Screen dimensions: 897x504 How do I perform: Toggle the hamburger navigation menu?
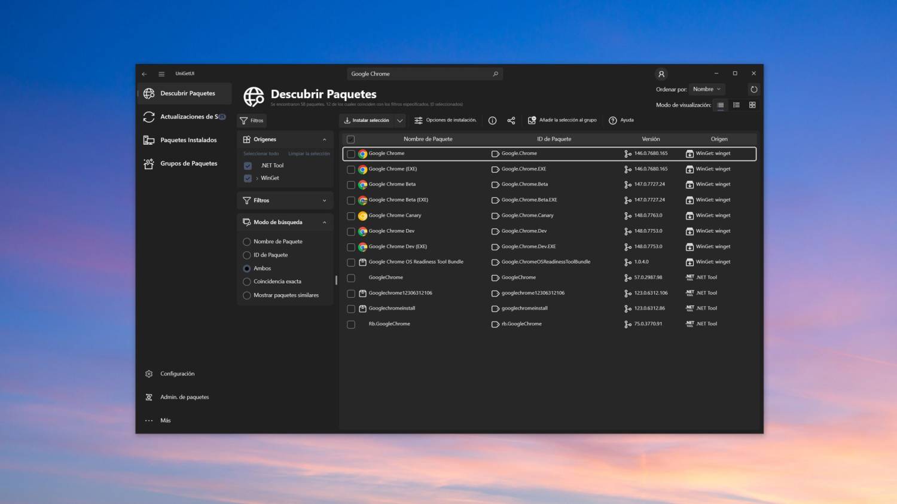click(x=161, y=74)
